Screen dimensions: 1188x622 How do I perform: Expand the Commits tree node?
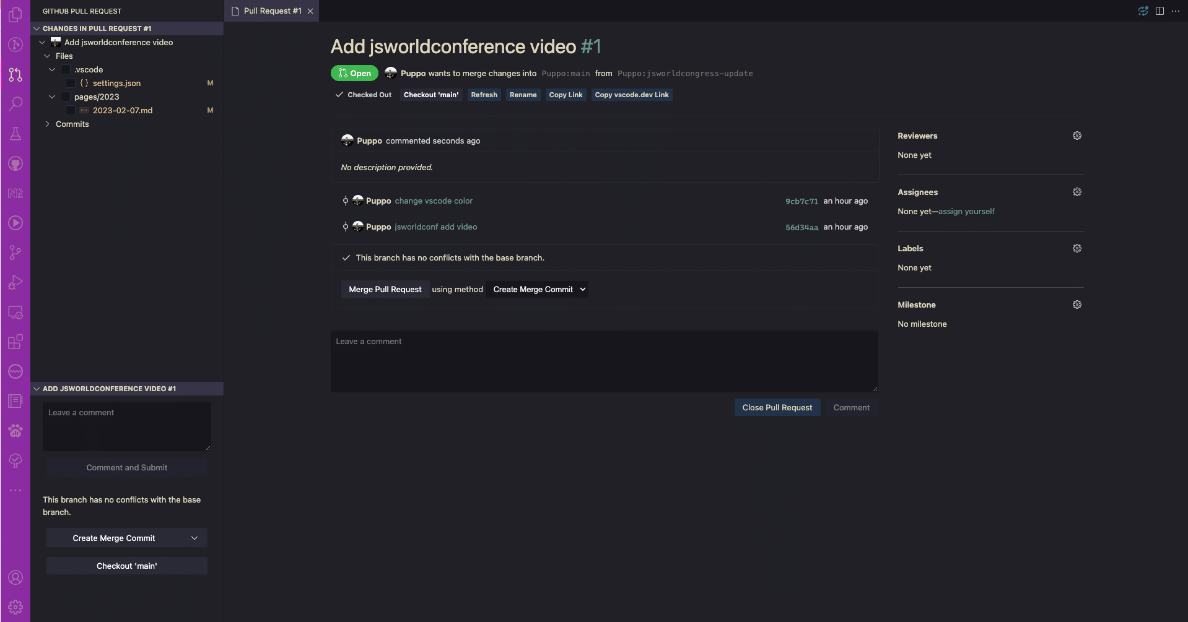(x=47, y=124)
